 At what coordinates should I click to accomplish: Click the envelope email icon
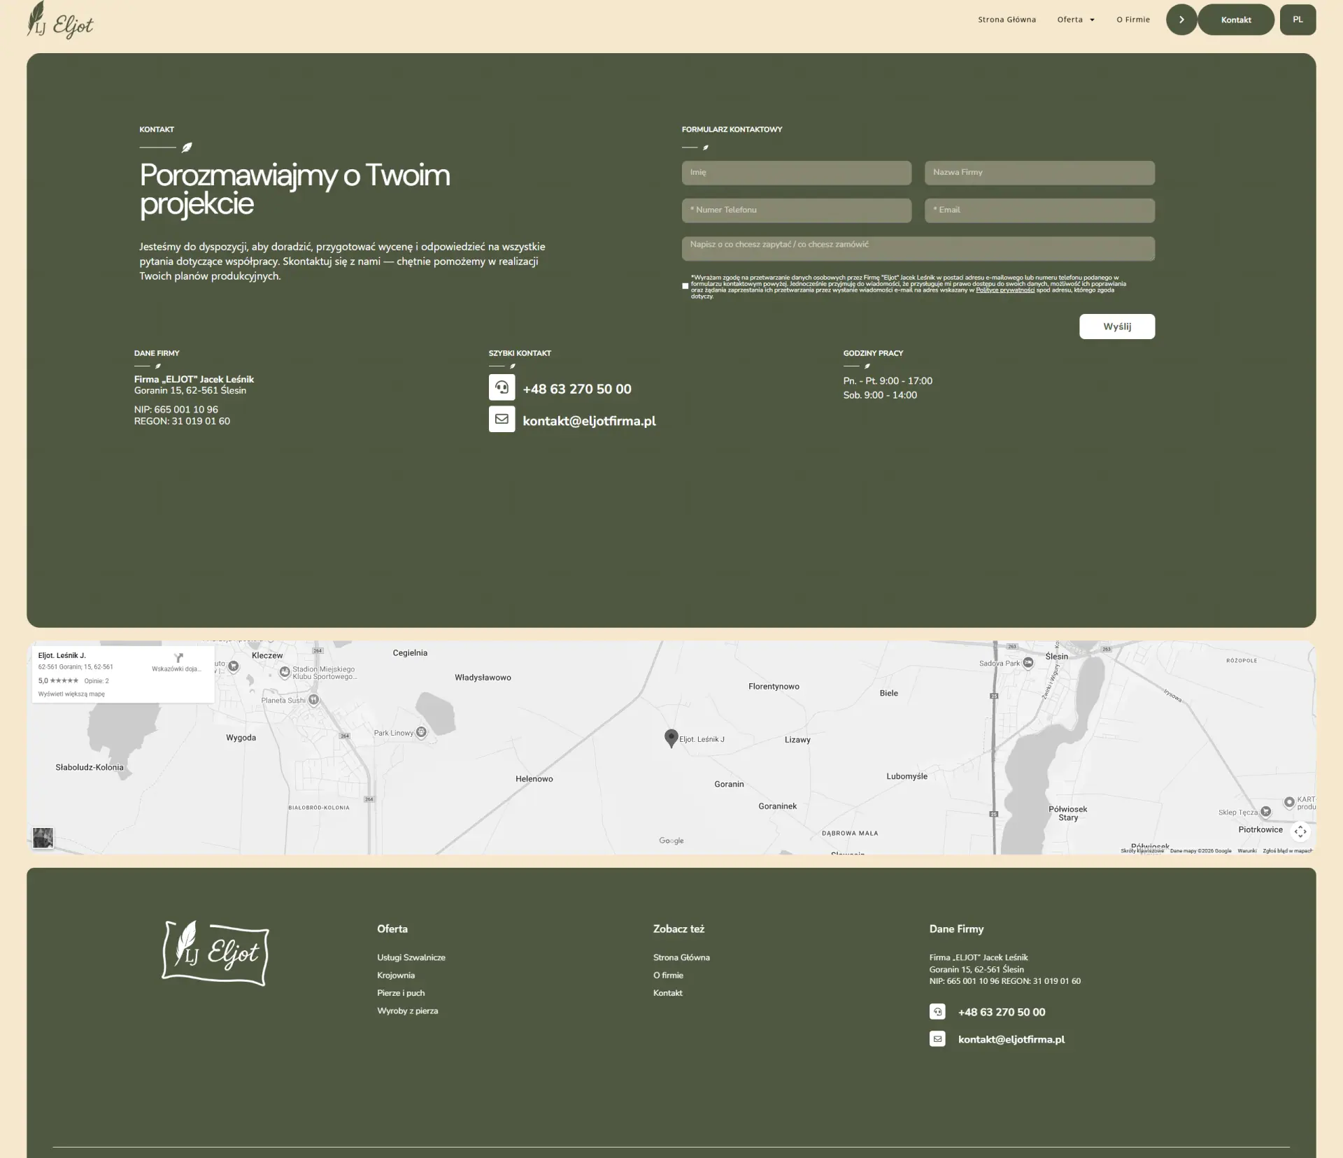coord(502,420)
